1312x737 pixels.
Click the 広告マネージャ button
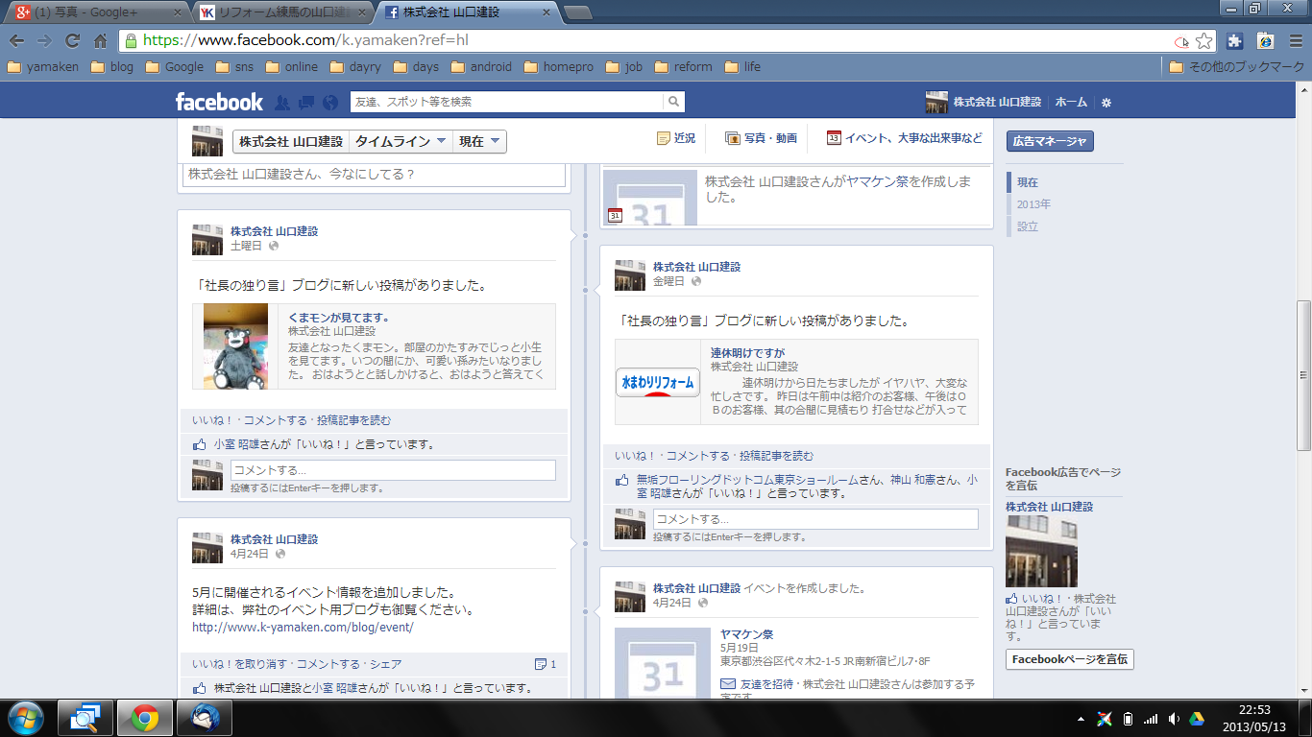point(1050,141)
